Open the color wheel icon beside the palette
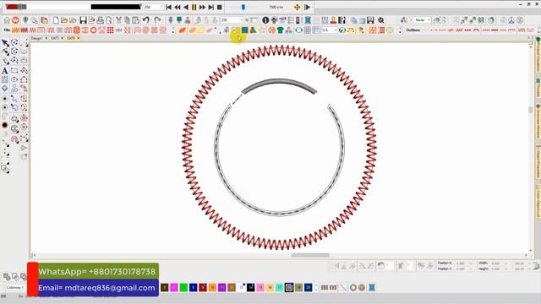 pos(353,287)
